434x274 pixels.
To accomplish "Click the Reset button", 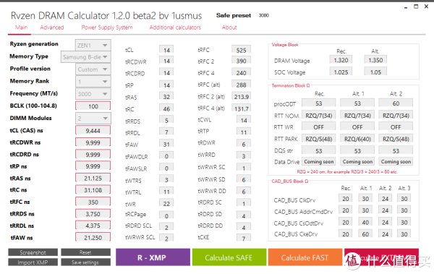I will [x=85, y=252].
